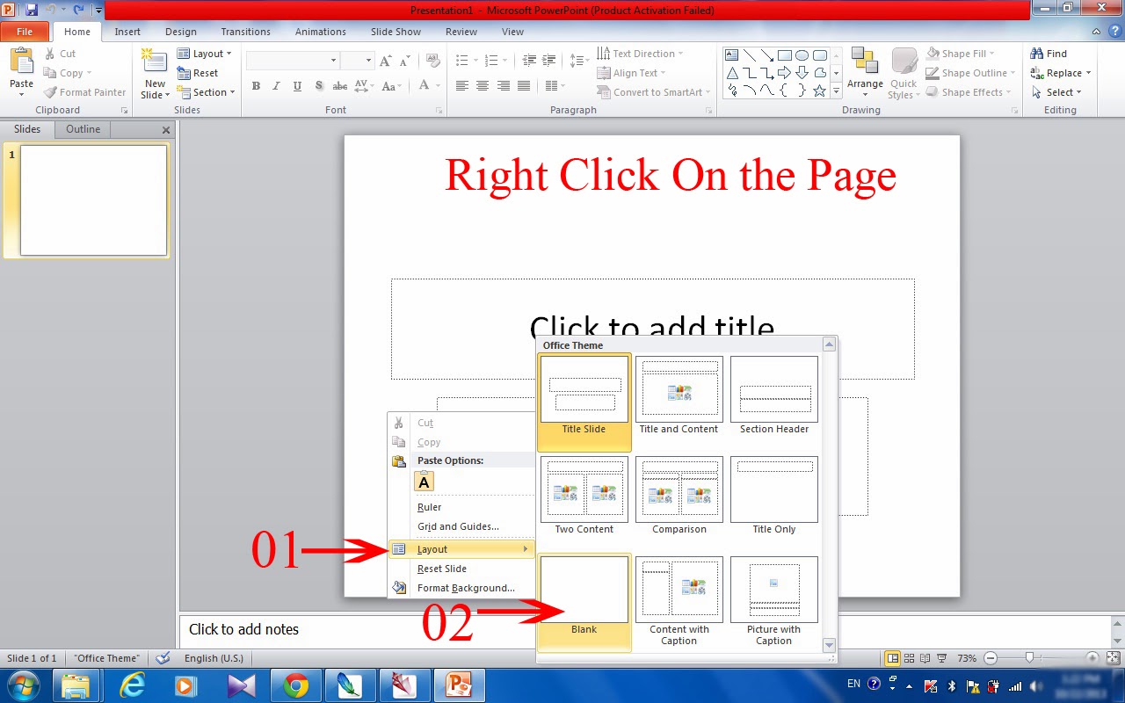1125x703 pixels.
Task: Open the File tab
Action: 25,32
